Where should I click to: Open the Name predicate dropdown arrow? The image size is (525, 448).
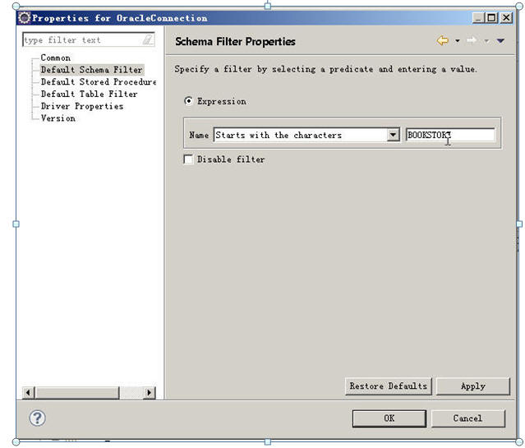point(393,135)
